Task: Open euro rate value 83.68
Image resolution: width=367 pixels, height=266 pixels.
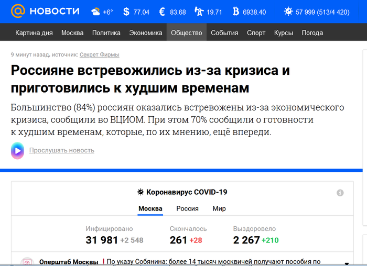Action: [178, 12]
